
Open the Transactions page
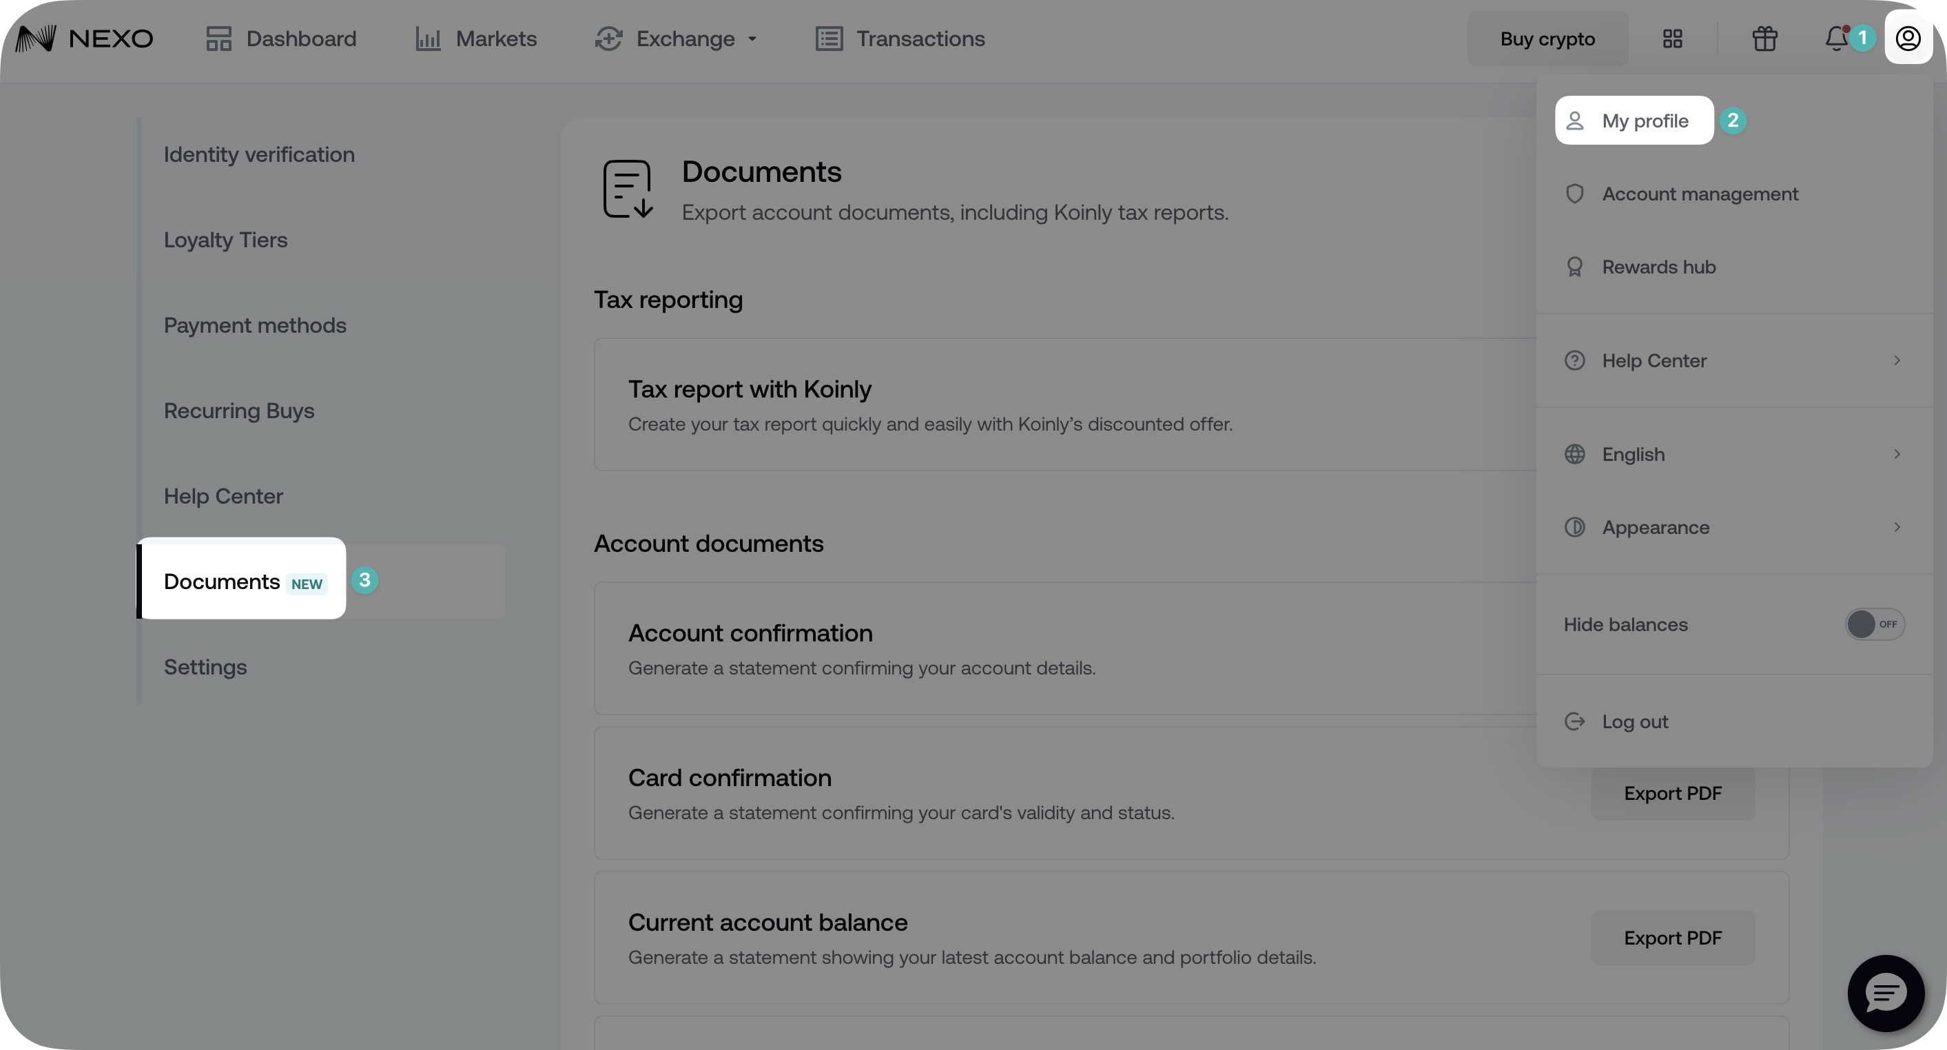pyautogui.click(x=899, y=39)
